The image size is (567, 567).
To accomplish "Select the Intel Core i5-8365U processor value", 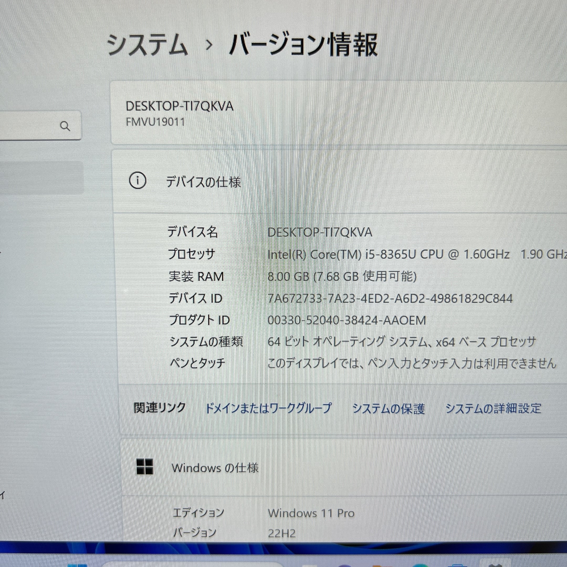I will coord(417,254).
